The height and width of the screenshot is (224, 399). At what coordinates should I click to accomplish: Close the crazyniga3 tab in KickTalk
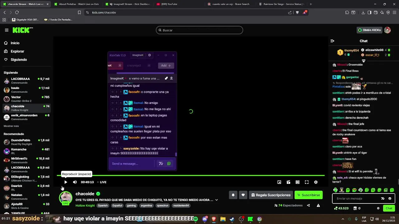click(x=149, y=66)
